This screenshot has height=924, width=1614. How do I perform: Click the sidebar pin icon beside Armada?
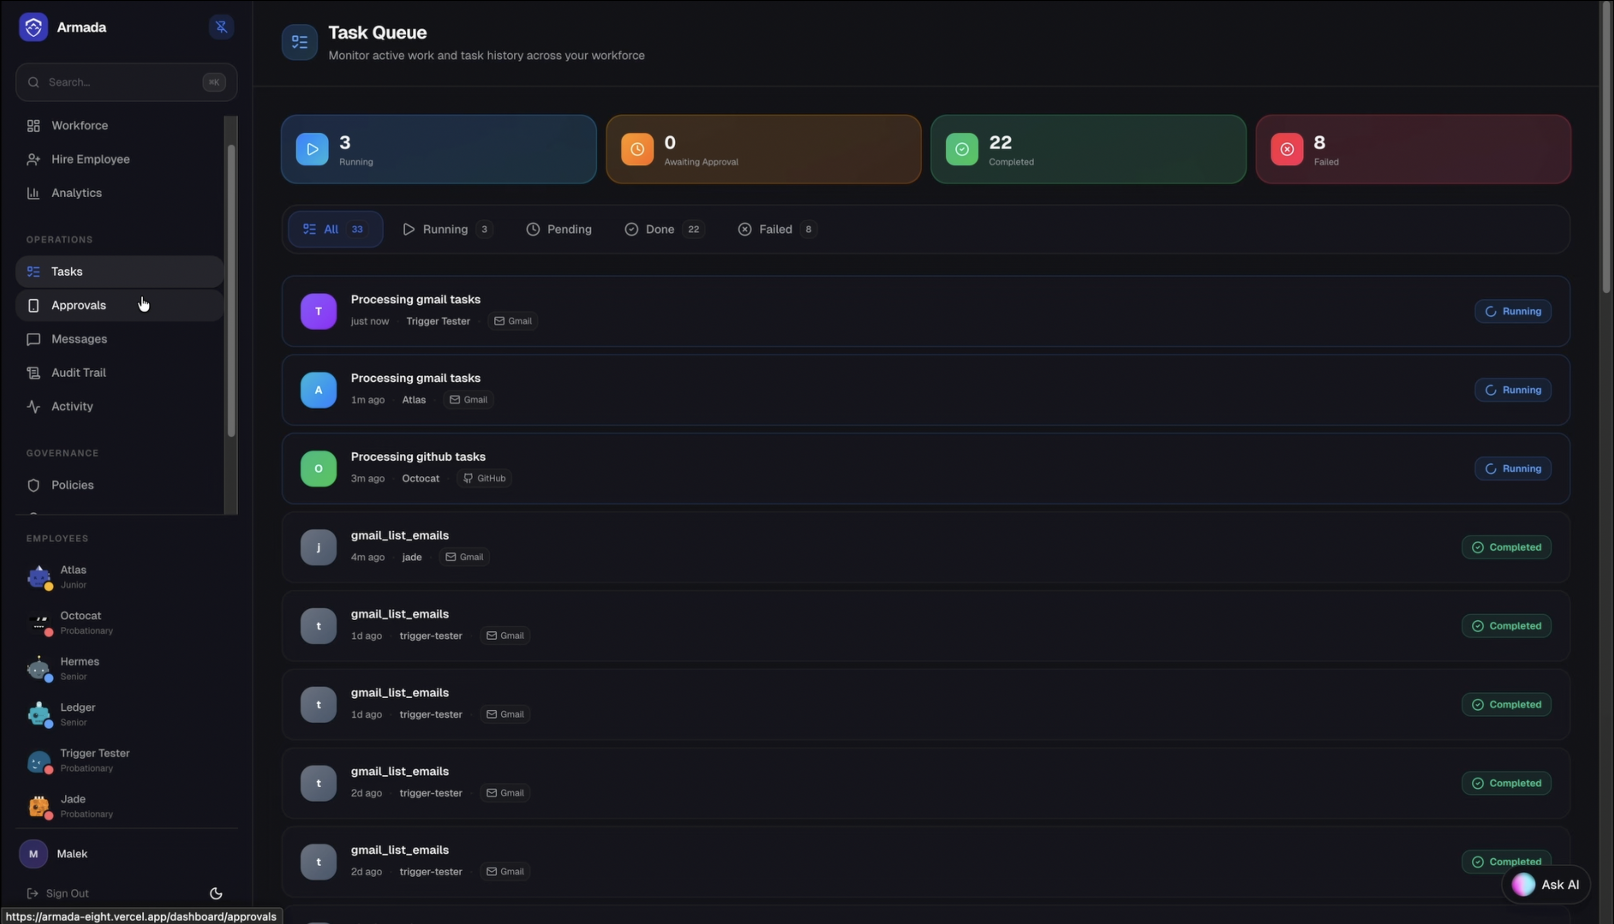(221, 27)
